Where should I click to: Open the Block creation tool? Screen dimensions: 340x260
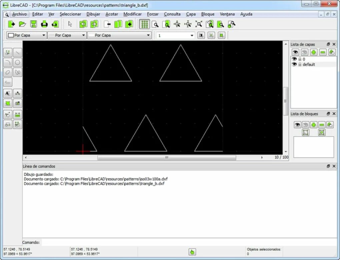coord(8,125)
